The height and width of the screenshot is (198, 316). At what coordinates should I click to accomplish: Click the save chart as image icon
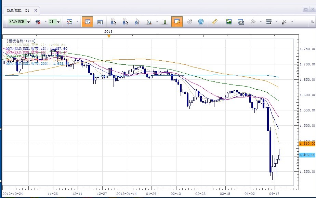coord(229,22)
